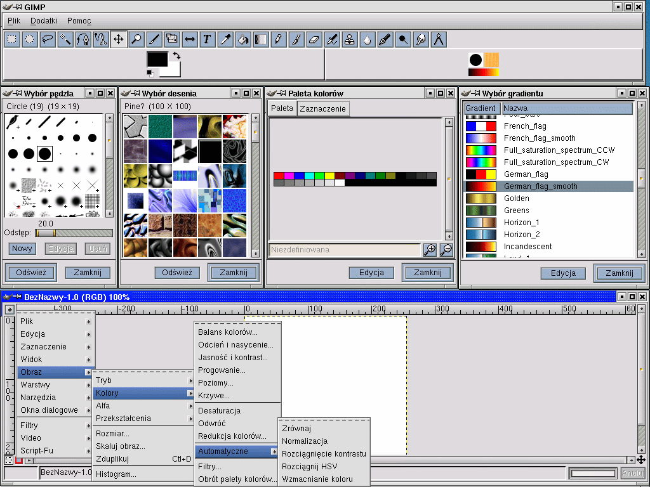The image size is (650, 487).
Task: Adjust the Odstęp brush spacing slider
Action: [x=74, y=233]
